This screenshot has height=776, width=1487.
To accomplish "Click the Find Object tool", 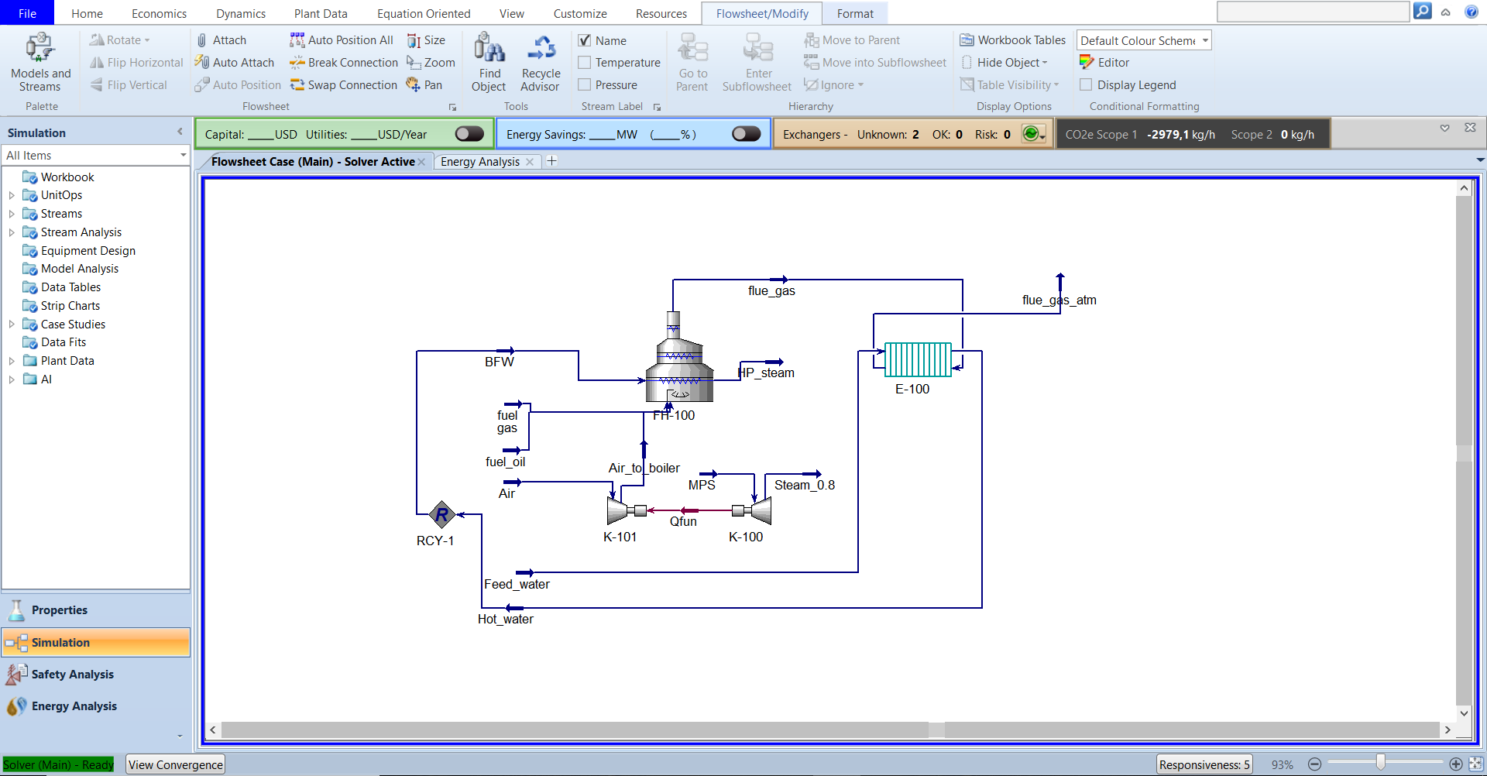I will click(x=489, y=63).
